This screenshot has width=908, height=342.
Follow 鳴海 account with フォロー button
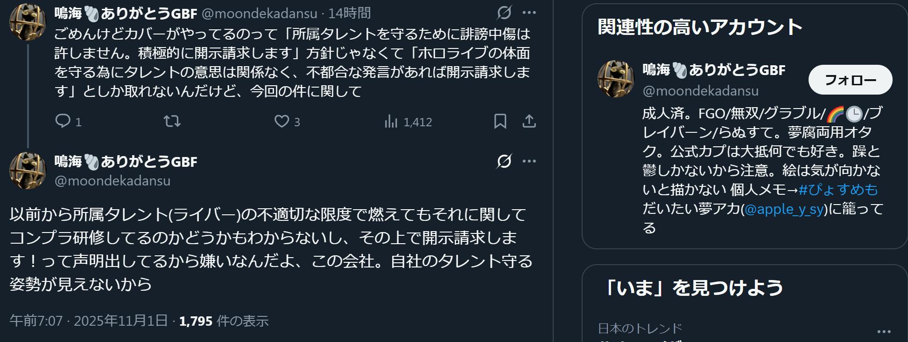click(x=850, y=80)
